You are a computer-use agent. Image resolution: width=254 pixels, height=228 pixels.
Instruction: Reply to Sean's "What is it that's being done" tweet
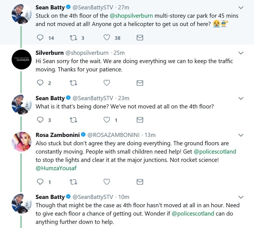[x=40, y=120]
